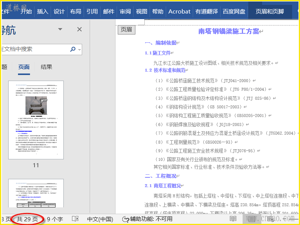300x225 pixels.
Task: Select the 页眉和页脚 tab
Action: [x=270, y=12]
